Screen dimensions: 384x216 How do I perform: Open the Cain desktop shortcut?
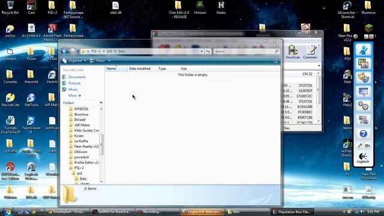pyautogui.click(x=31, y=7)
